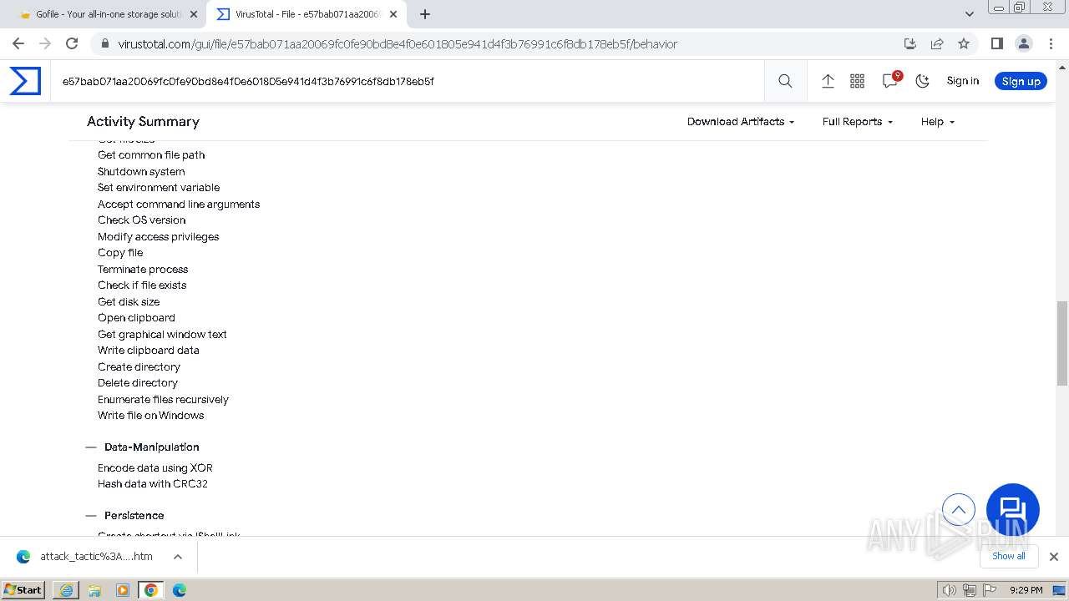Screen dimensions: 1069x601
Task: Open Chrome three-dot menu
Action: 1051,43
